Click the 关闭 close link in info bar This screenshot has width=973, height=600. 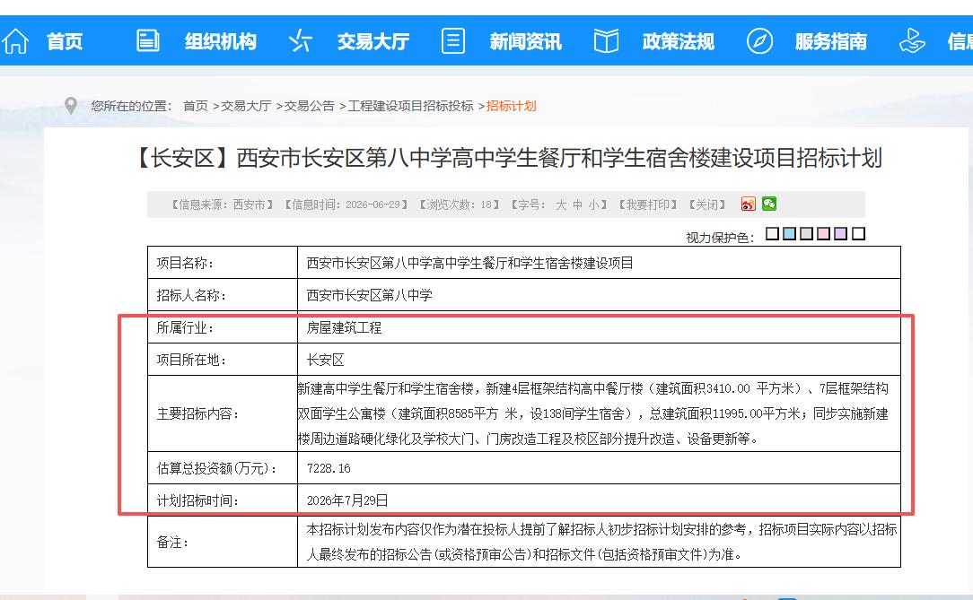[x=706, y=204]
